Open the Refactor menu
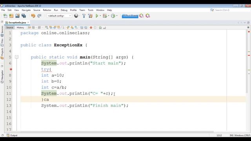 (47, 10)
